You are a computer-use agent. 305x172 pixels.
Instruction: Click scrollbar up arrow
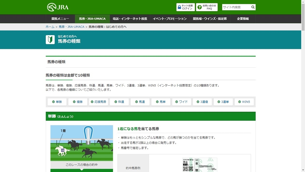tap(303, 2)
